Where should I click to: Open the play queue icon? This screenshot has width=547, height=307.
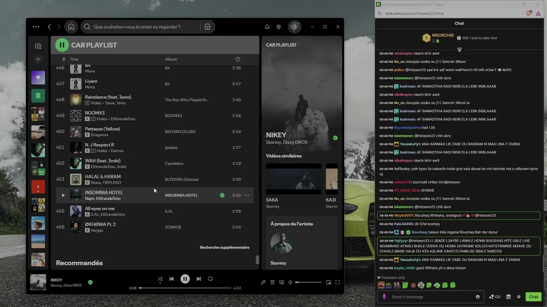pyautogui.click(x=272, y=282)
